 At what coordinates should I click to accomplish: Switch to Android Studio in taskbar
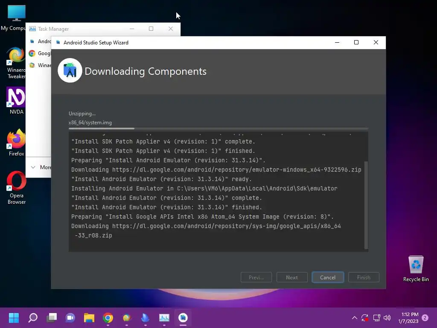point(183,318)
